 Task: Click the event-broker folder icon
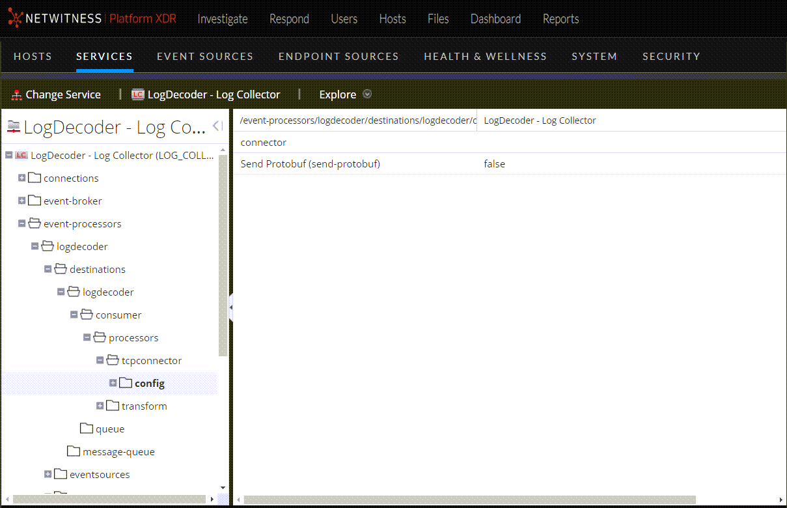35,201
